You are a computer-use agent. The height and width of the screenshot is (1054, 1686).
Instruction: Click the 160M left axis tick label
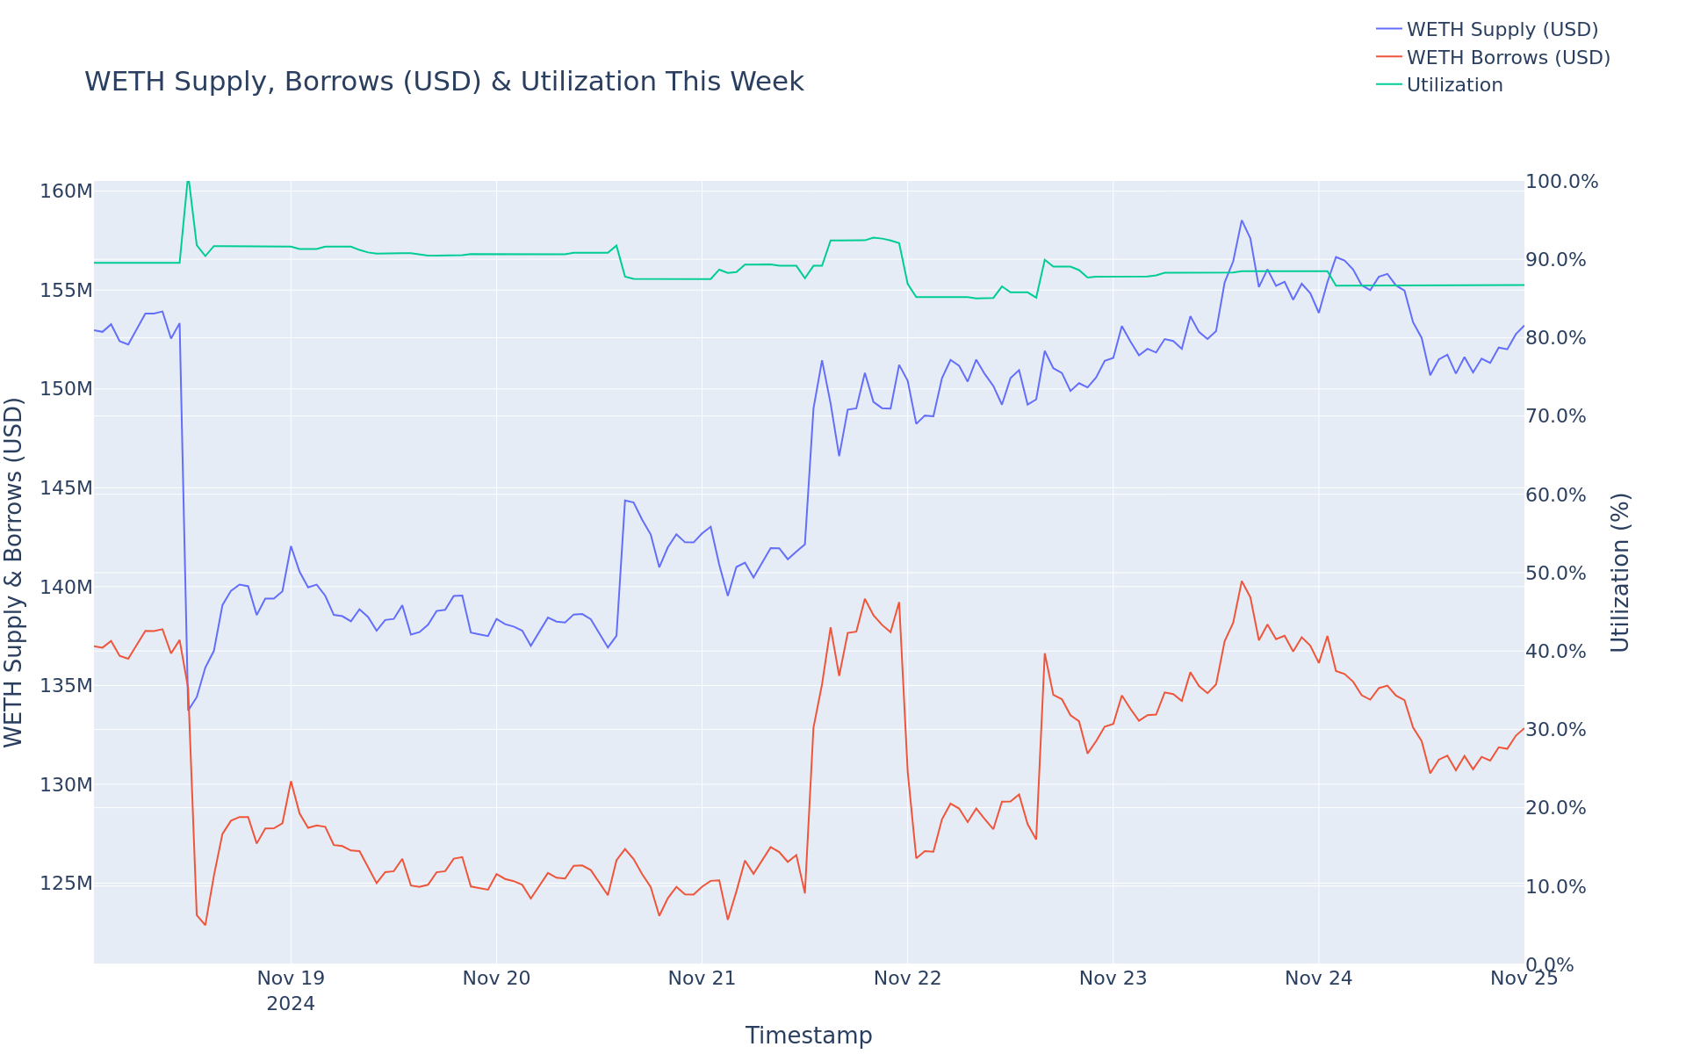coord(67,191)
